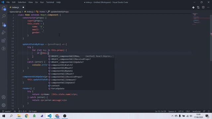Screen dimensions: 212x119
Task: Select componentDidMount suggestion
Action: pos(81,68)
